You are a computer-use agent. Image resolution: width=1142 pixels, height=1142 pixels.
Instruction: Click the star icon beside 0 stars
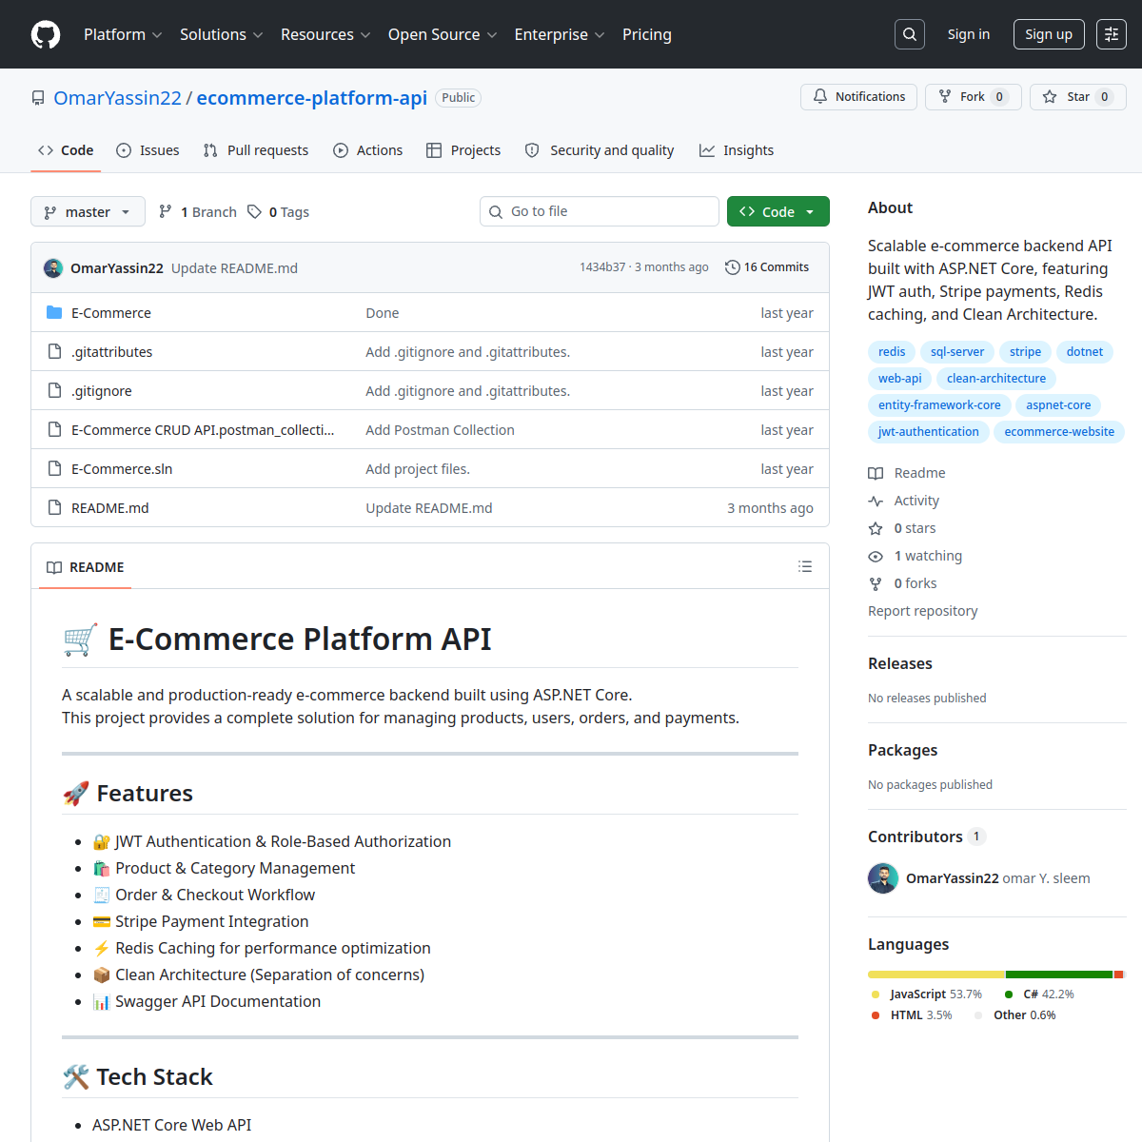pos(876,528)
